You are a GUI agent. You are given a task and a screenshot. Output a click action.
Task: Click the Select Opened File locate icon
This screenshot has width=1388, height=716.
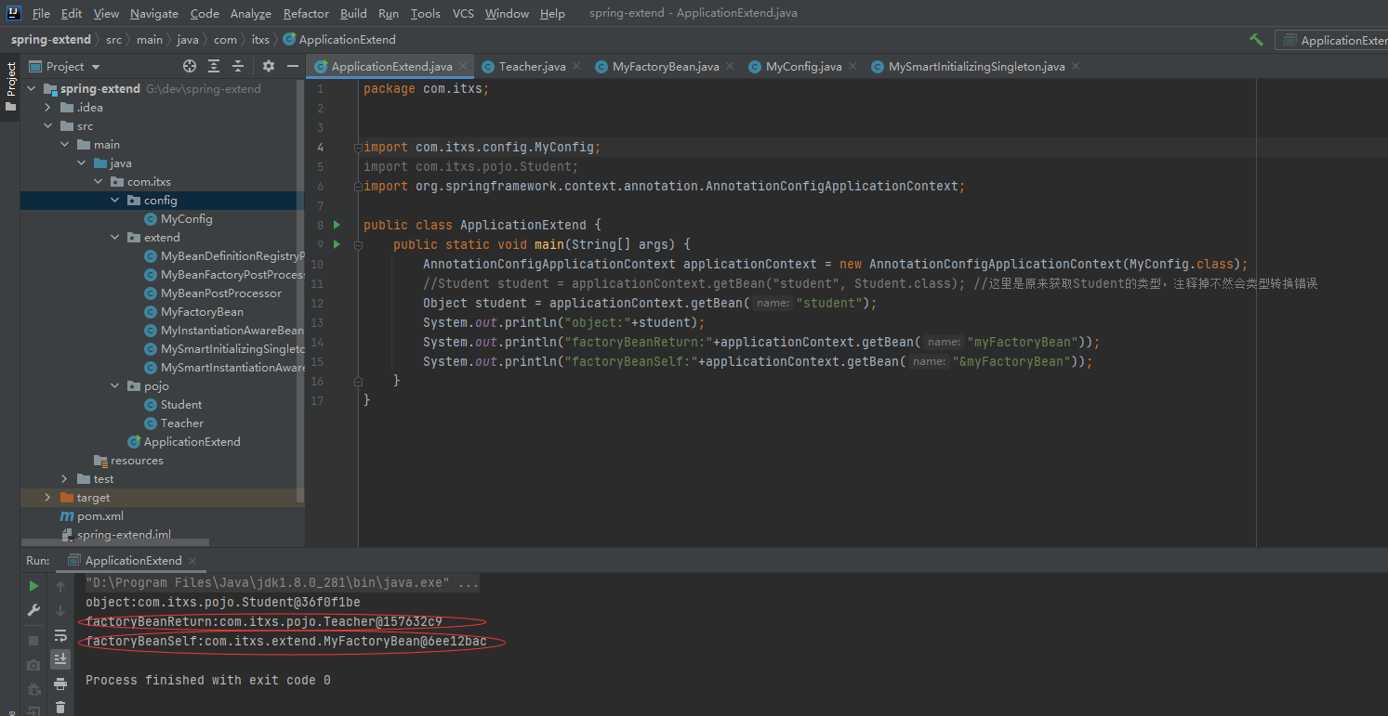[190, 66]
